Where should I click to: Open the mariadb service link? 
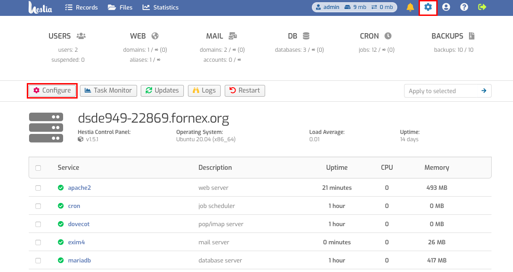[x=79, y=261]
